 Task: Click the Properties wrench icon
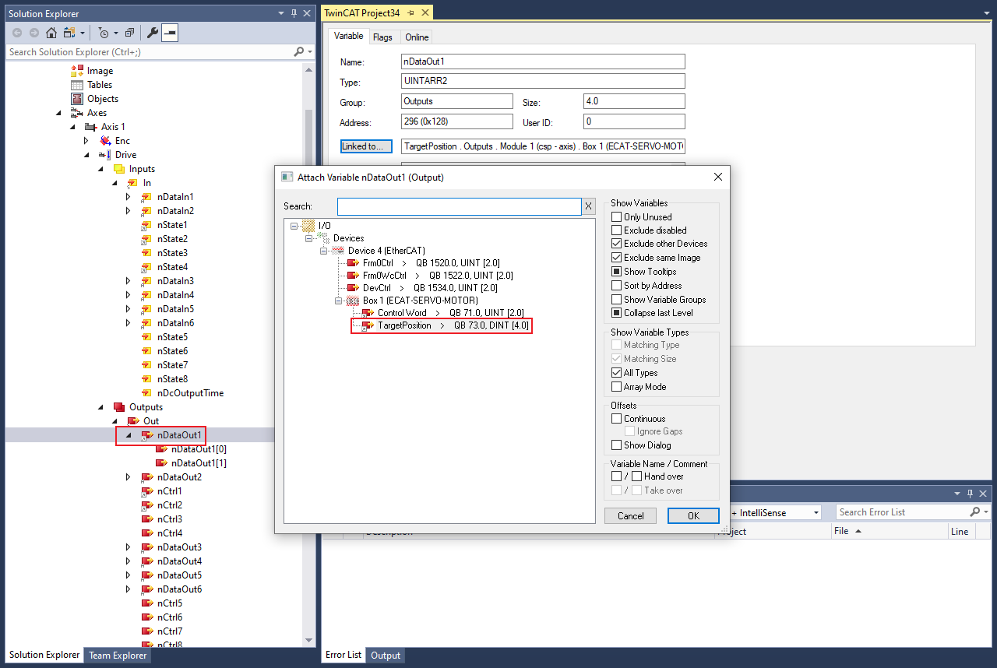coord(153,33)
